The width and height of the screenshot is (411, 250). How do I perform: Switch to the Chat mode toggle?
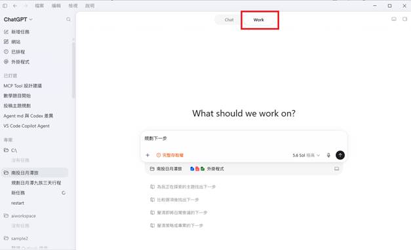tap(229, 20)
